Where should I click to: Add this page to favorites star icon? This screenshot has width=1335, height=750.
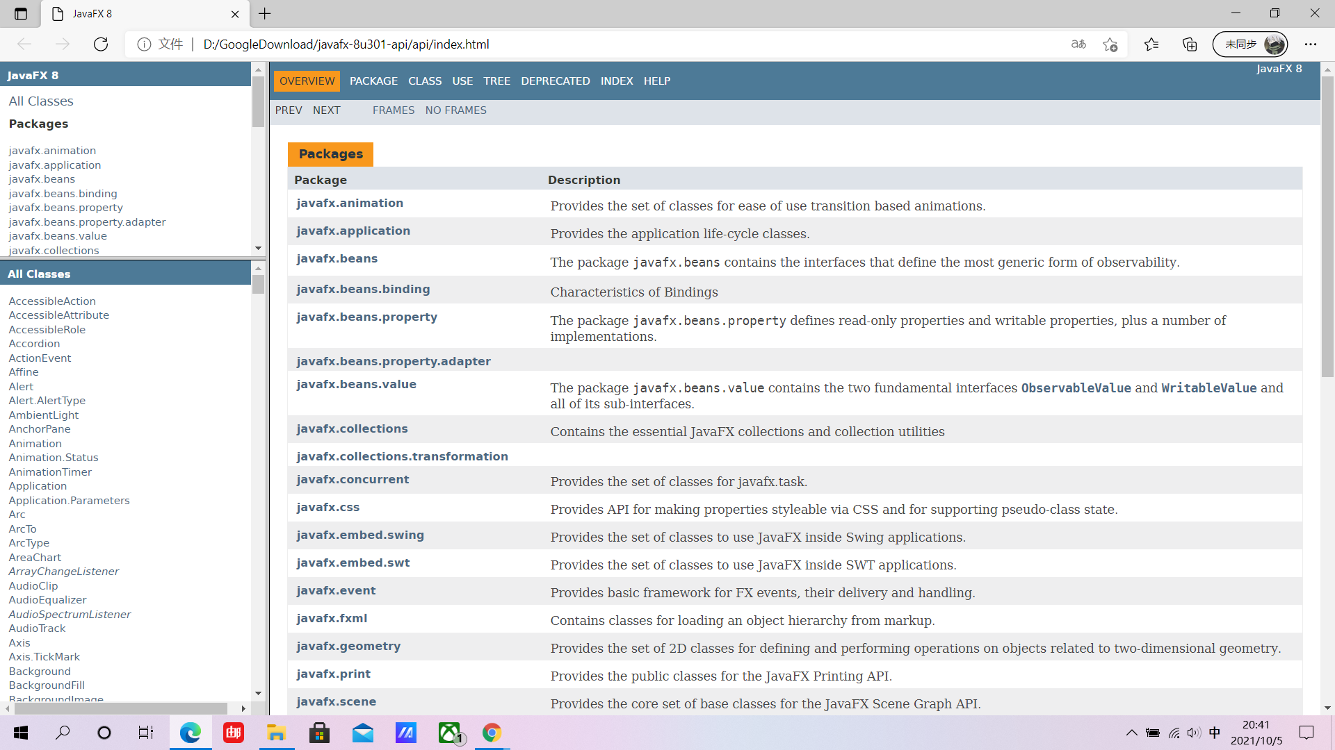pyautogui.click(x=1110, y=44)
